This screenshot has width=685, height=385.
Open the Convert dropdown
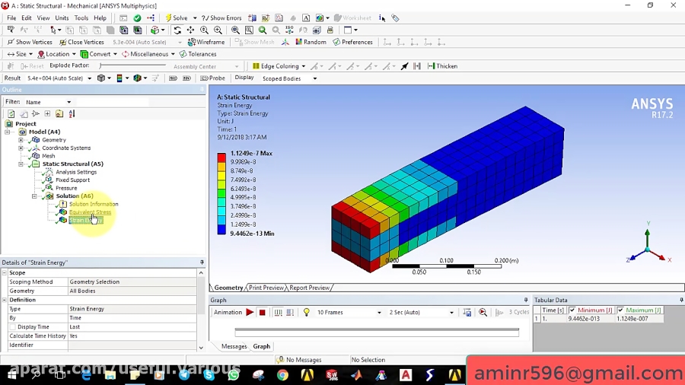click(x=99, y=54)
